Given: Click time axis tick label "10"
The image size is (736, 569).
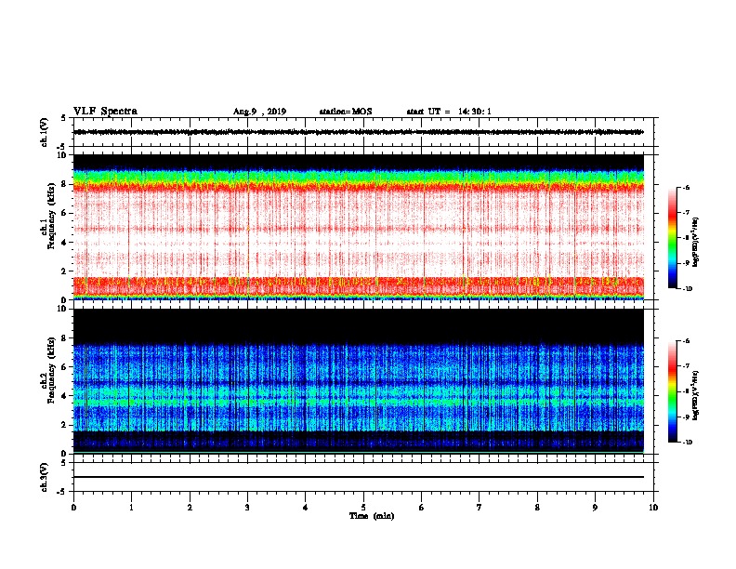Looking at the screenshot, I should point(653,508).
